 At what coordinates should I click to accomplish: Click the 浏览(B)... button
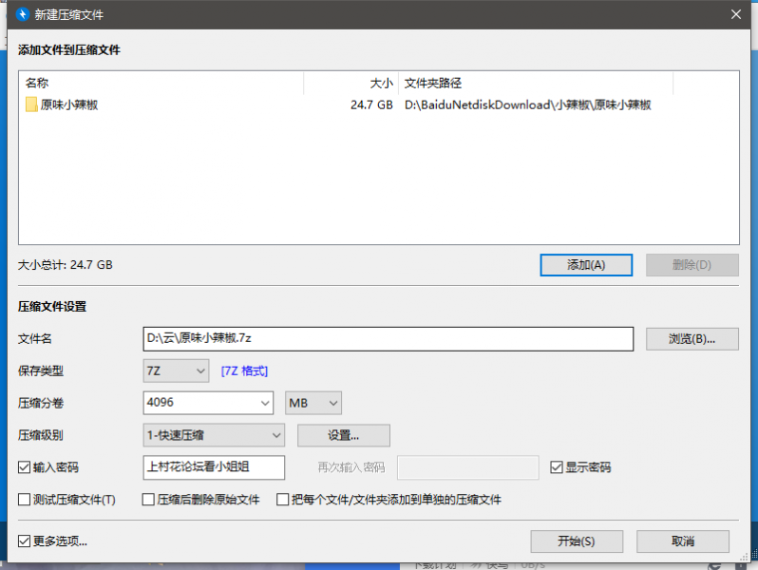click(x=692, y=338)
